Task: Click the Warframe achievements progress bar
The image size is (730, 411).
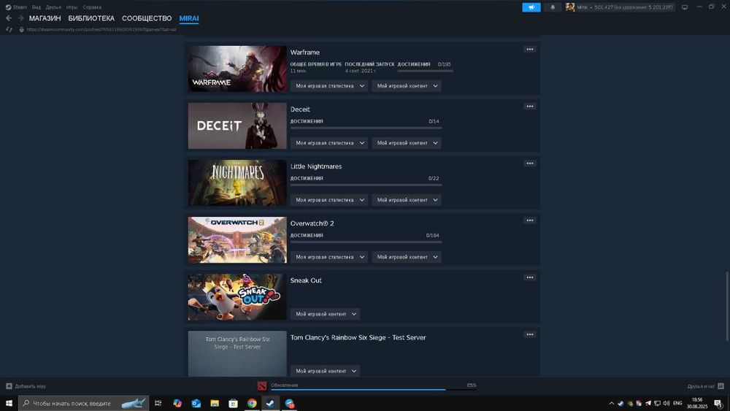Action: pyautogui.click(x=425, y=71)
